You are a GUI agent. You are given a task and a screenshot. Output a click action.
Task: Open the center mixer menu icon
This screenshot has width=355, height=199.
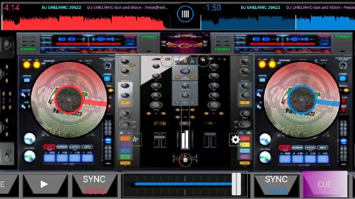tap(185, 14)
